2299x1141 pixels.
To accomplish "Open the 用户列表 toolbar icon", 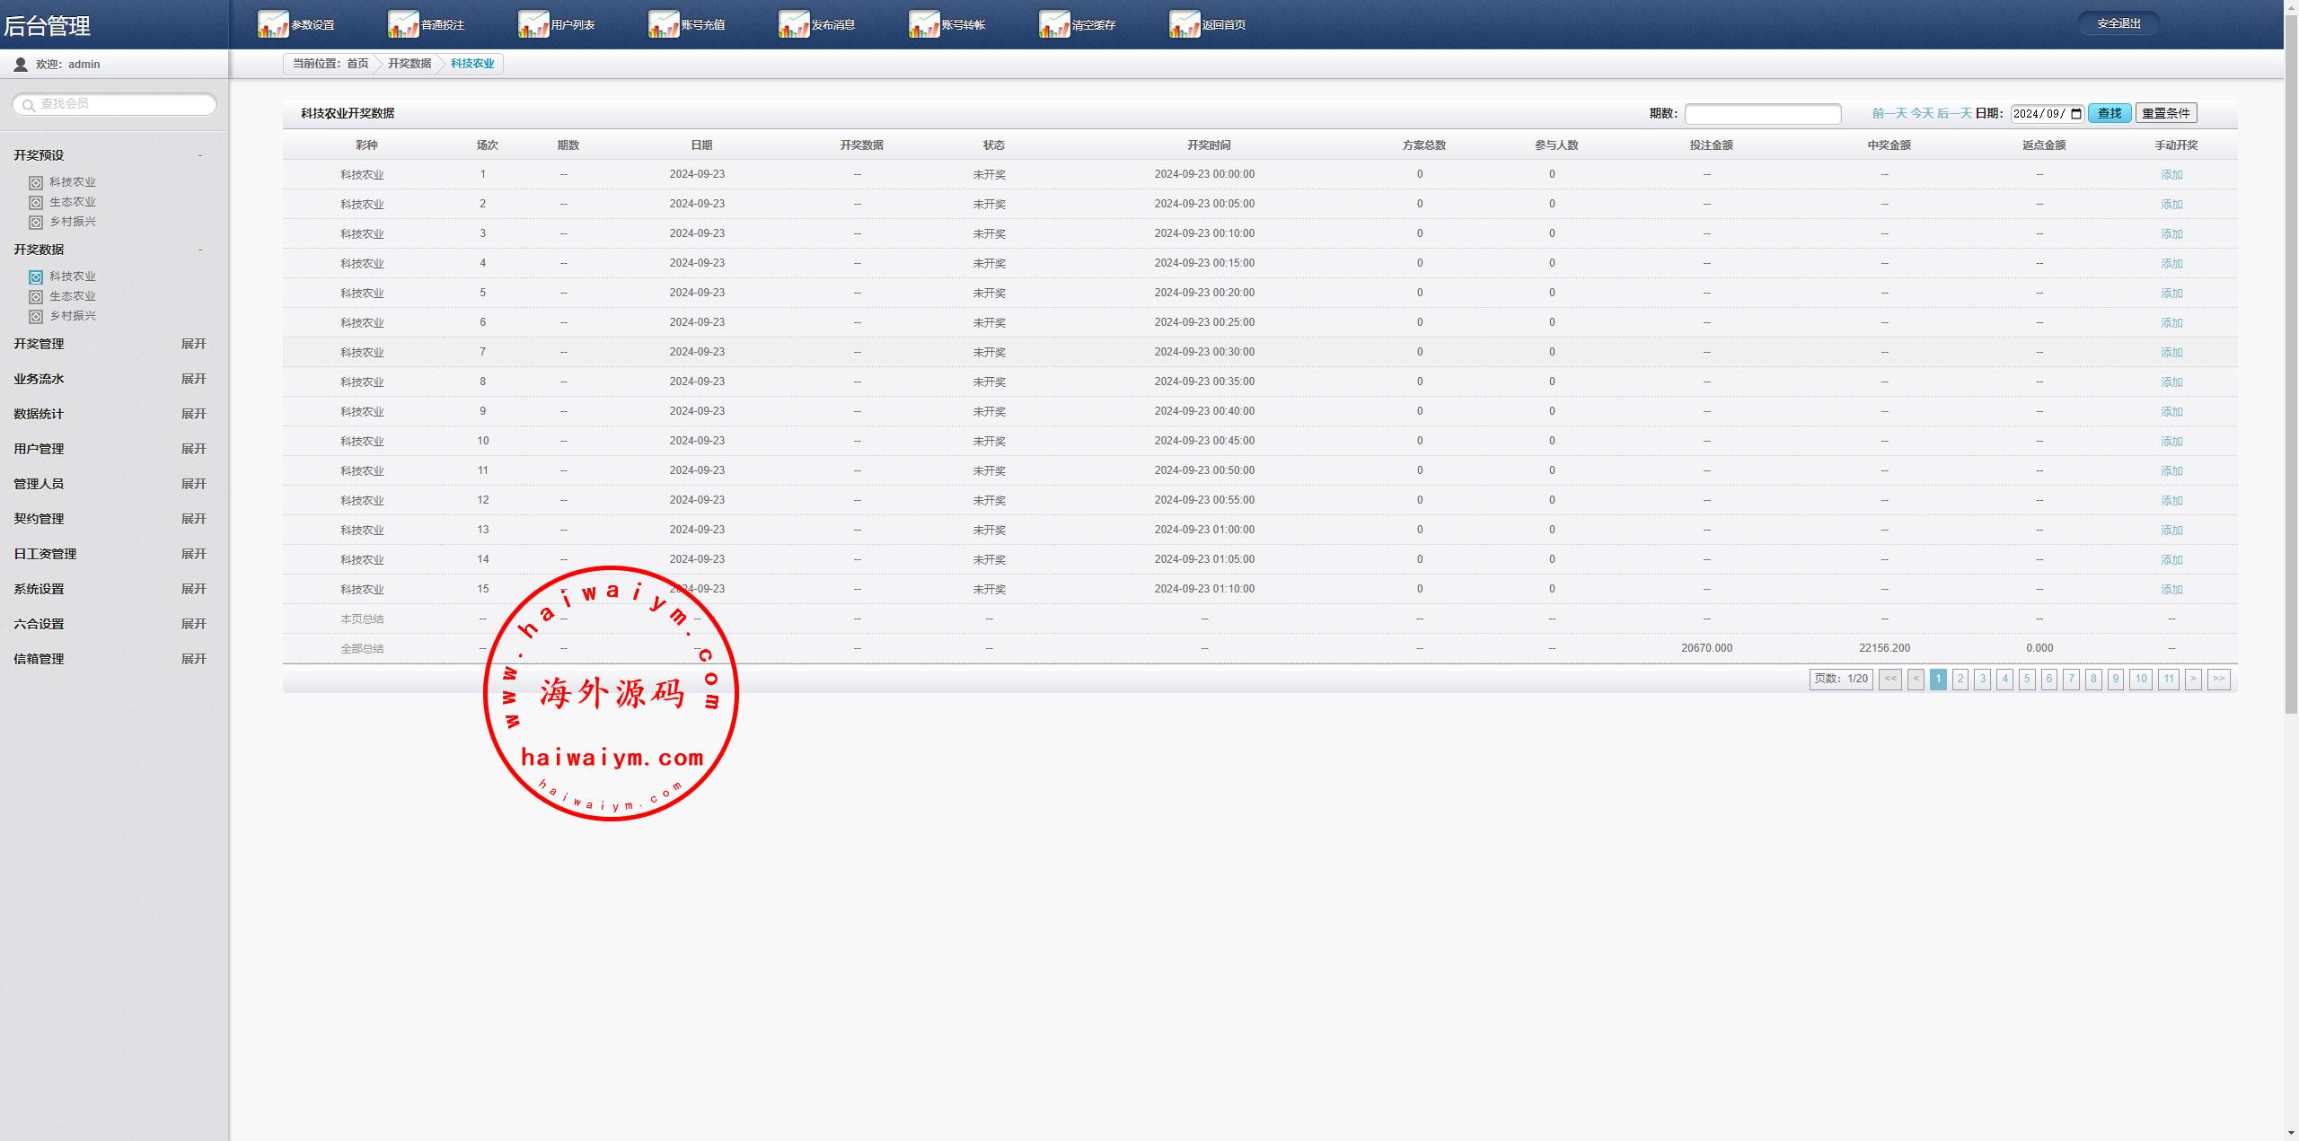I will pyautogui.click(x=533, y=24).
